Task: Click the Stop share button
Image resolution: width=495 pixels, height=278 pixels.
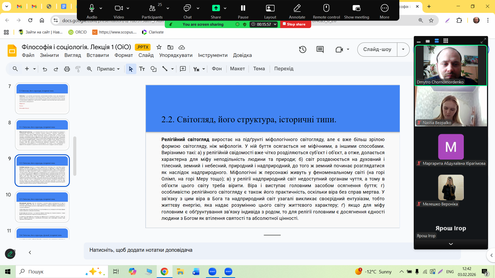Action: click(295, 24)
